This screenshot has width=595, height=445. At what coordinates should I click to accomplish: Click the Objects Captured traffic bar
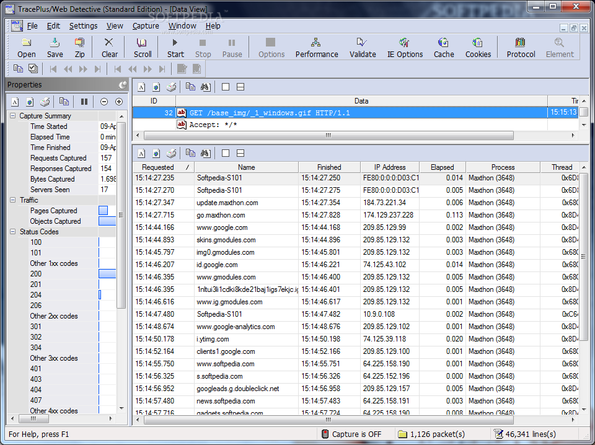point(107,221)
